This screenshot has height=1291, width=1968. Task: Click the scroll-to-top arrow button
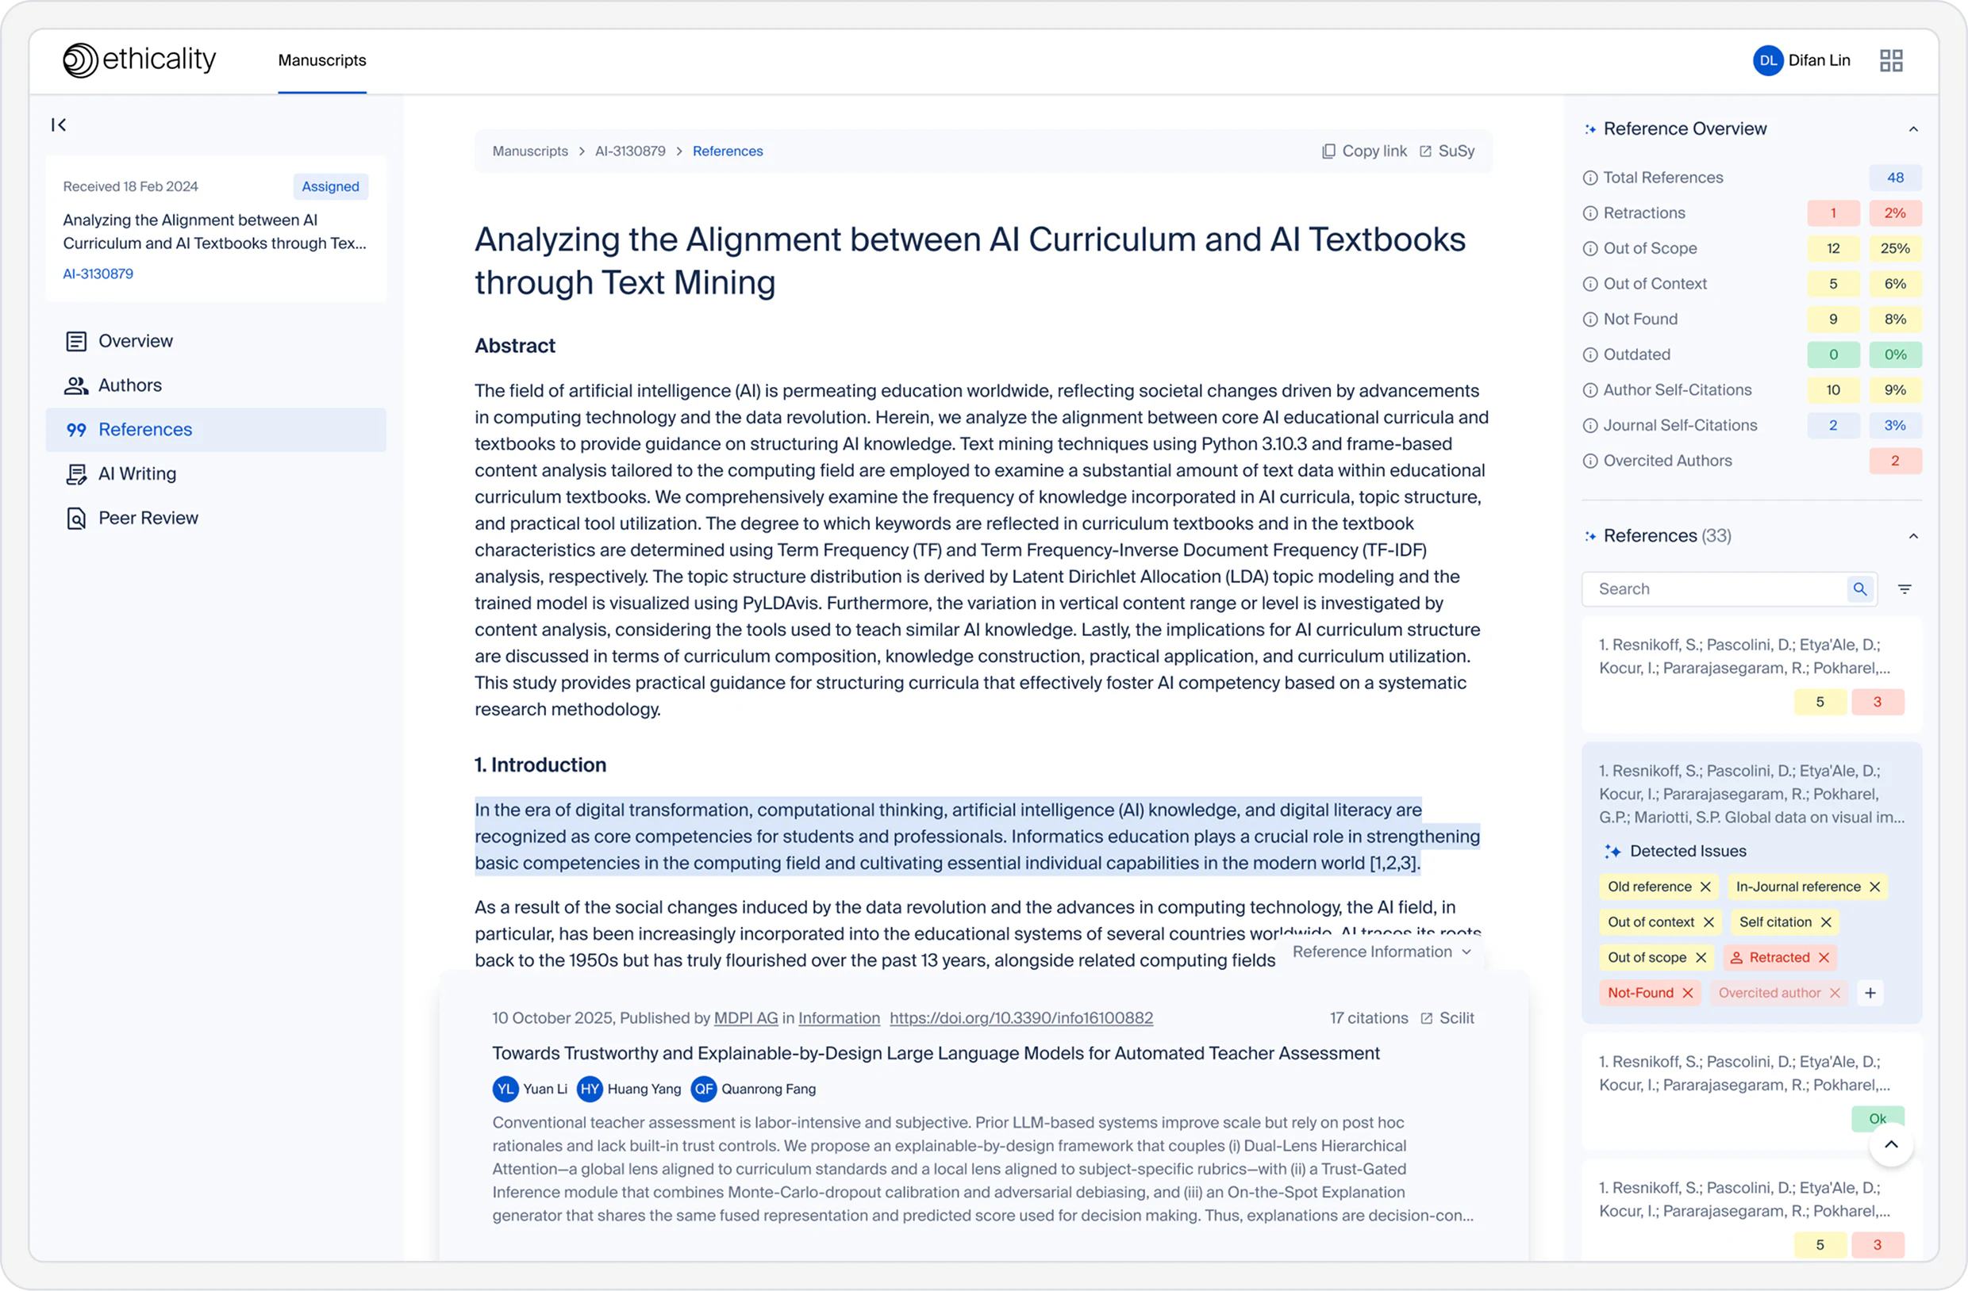(x=1890, y=1145)
